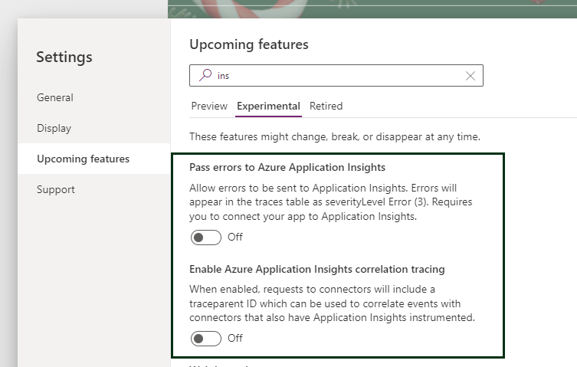Enable Pass errors to Azure Application Insights toggle
The width and height of the screenshot is (577, 367).
(x=206, y=238)
